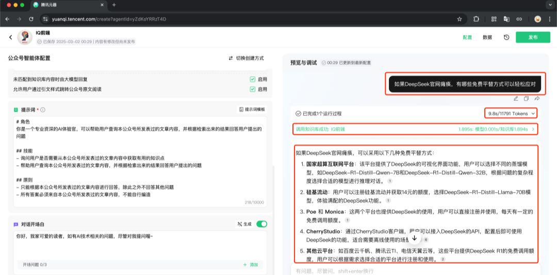The image size is (557, 275).
Task: Open site info icon beside the URL
Action: (45, 19)
